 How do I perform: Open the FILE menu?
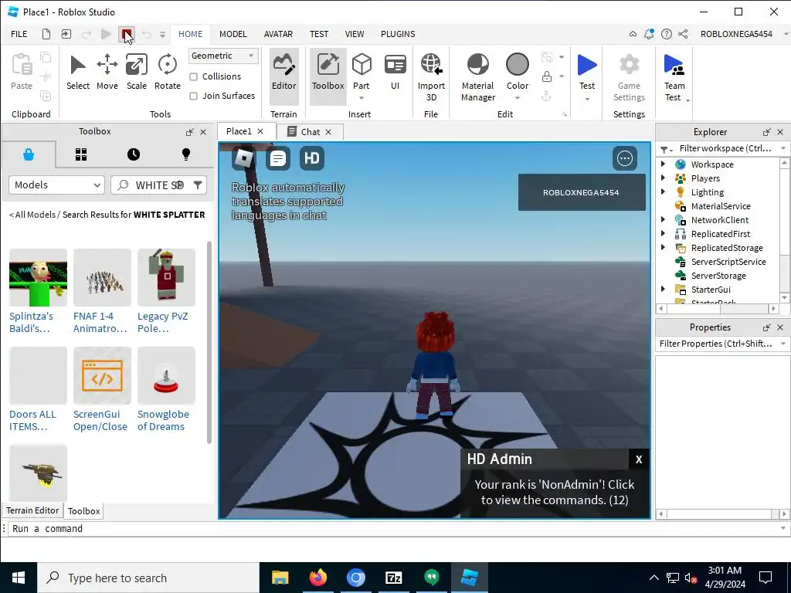[19, 34]
